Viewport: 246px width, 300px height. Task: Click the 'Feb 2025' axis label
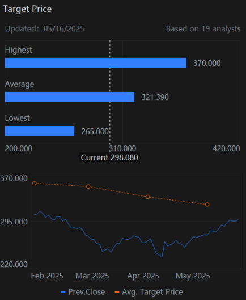[x=47, y=276]
